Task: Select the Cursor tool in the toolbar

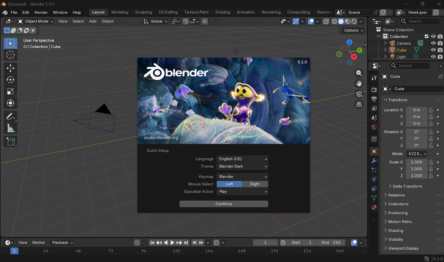Action: [x=11, y=55]
